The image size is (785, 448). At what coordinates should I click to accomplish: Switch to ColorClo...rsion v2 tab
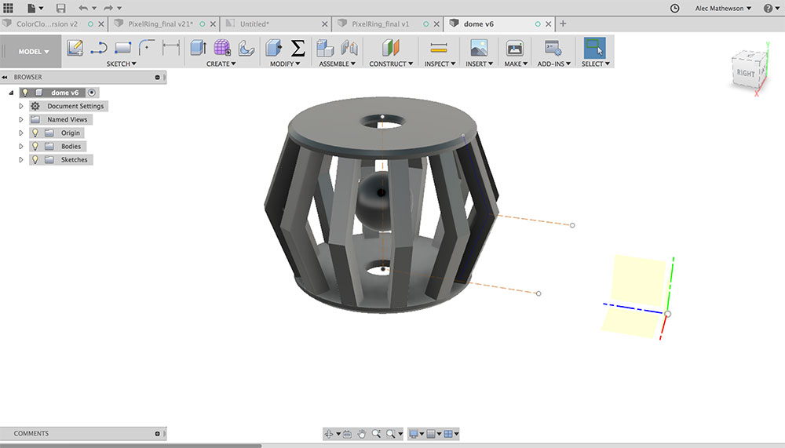[46, 24]
